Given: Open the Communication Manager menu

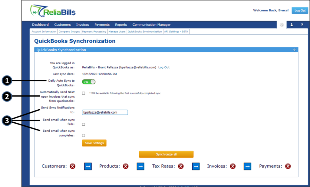Looking at the screenshot, I should coord(152,25).
